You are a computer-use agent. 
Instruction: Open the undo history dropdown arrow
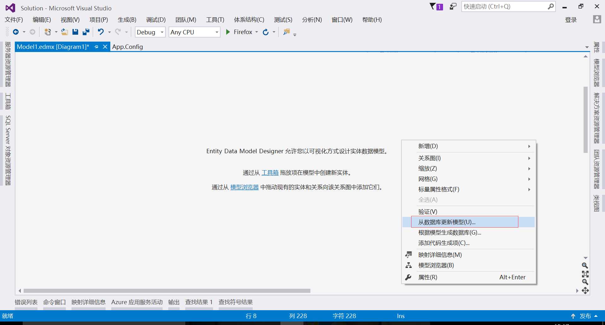[109, 32]
